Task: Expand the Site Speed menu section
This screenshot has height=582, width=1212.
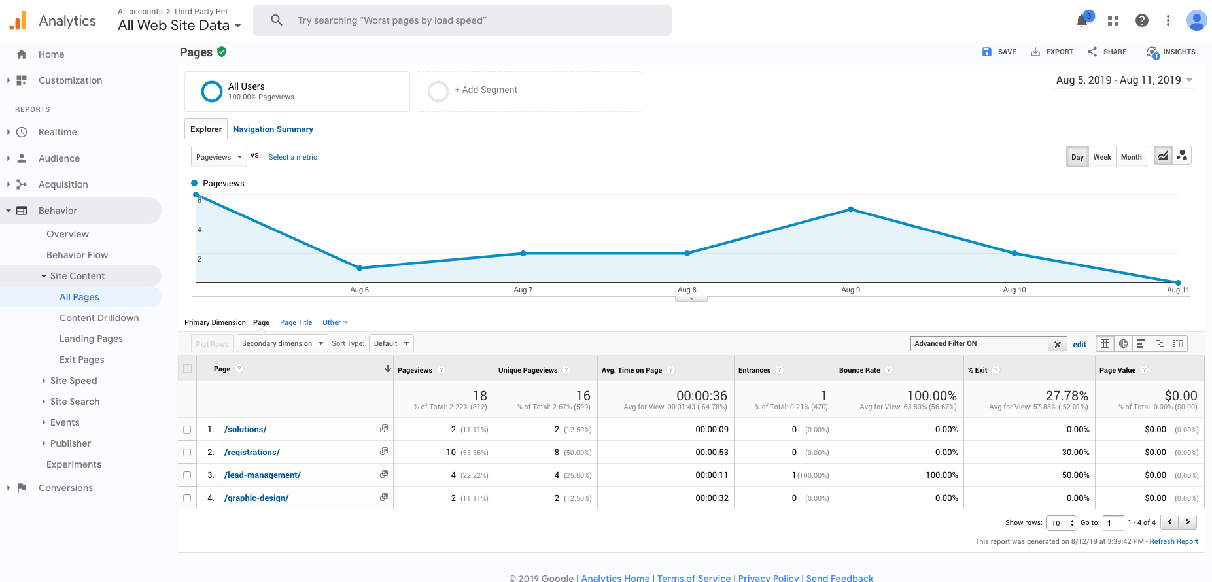Action: coord(73,381)
